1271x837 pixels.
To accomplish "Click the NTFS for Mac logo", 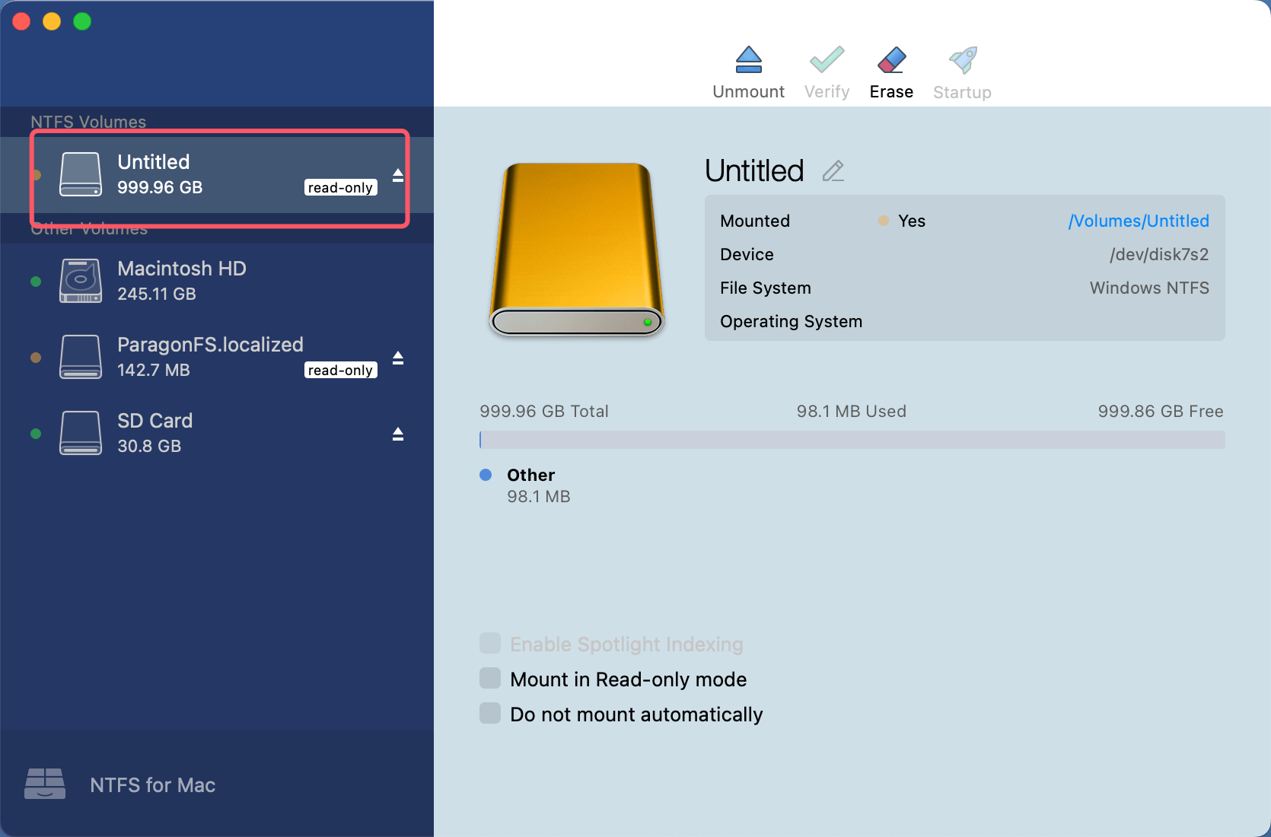I will click(x=45, y=784).
